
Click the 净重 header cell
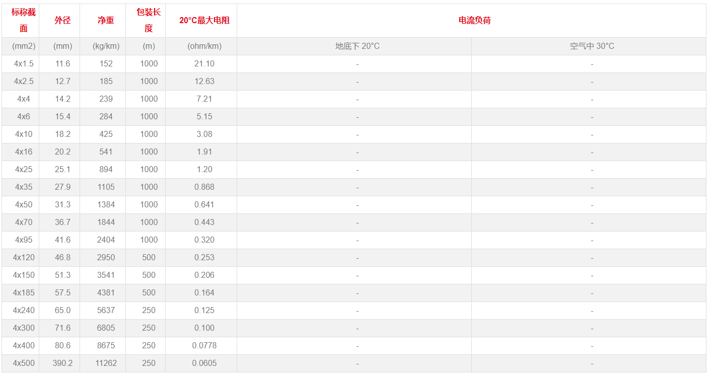pyautogui.click(x=106, y=20)
